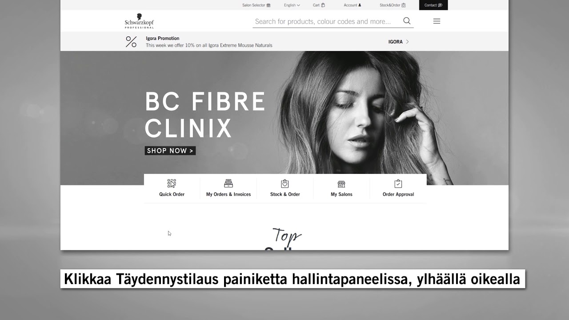Viewport: 569px width, 320px height.
Task: Click the Order Approval clipboard icon
Action: pyautogui.click(x=398, y=184)
